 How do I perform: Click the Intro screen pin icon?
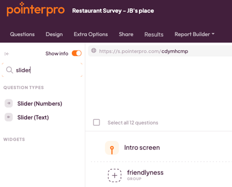point(112,148)
